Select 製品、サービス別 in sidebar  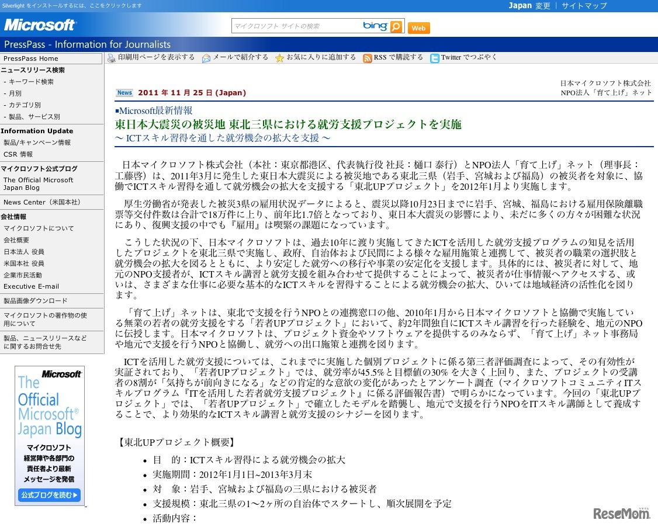pyautogui.click(x=34, y=117)
